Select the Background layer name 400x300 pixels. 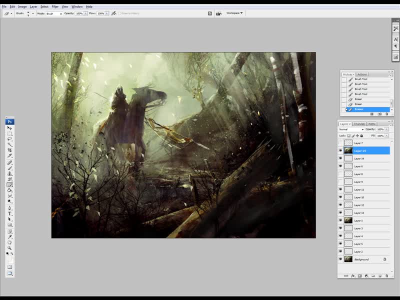click(x=361, y=259)
